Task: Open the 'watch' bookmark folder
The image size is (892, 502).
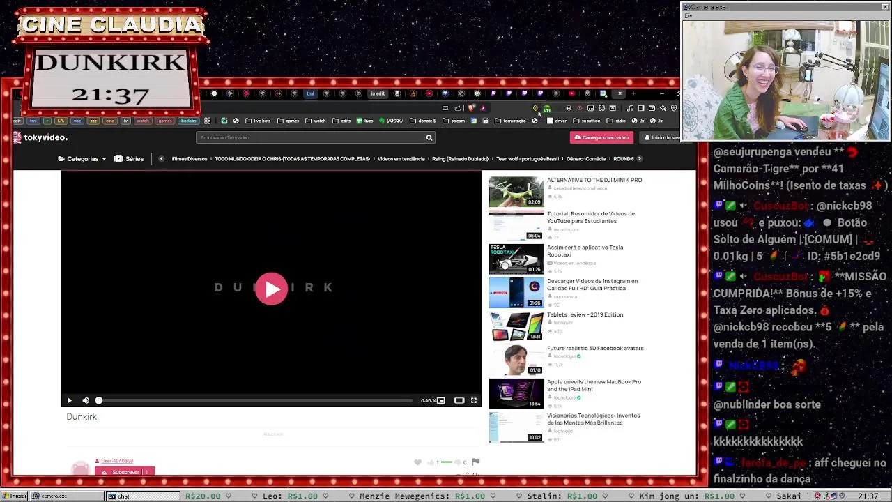Action: pos(316,121)
